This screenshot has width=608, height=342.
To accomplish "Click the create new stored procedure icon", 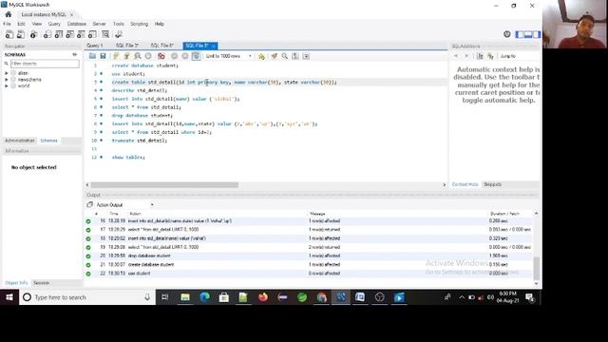I will pos(81,34).
